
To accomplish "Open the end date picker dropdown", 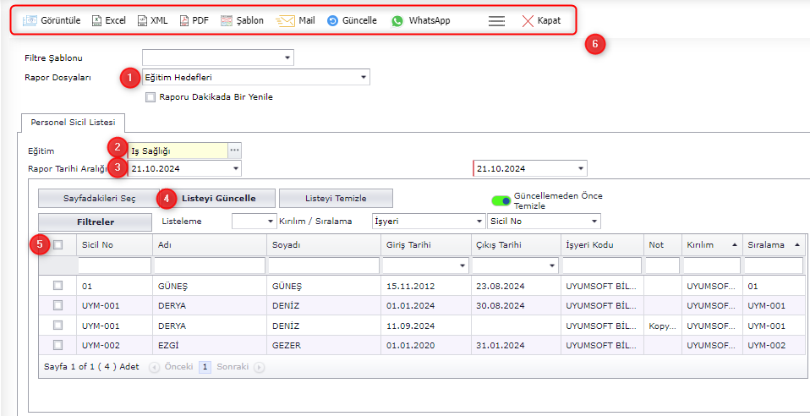I will [581, 168].
